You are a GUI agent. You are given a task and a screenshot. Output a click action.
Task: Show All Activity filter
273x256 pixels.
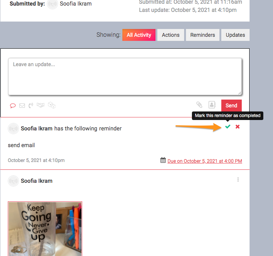pyautogui.click(x=139, y=35)
